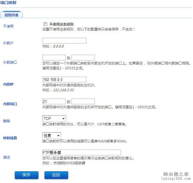Viewport: 193px width, 183px height.
Task: Click the hint about 单WAN或者多WAN
Action: (x=85, y=141)
